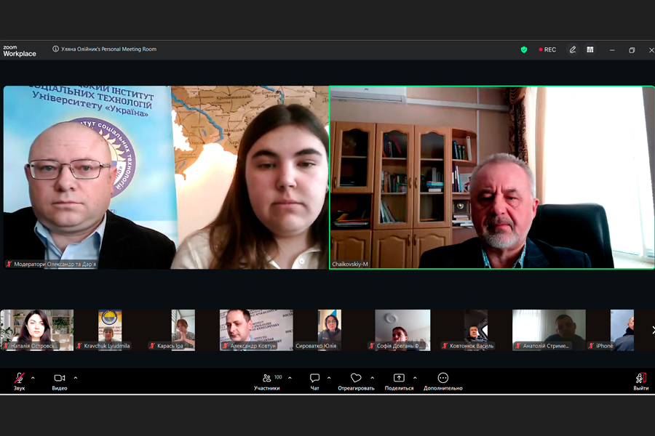The width and height of the screenshot is (655, 436).
Task: Select Kravchuk Lyudmila participant thumbnail
Action: (x=110, y=330)
